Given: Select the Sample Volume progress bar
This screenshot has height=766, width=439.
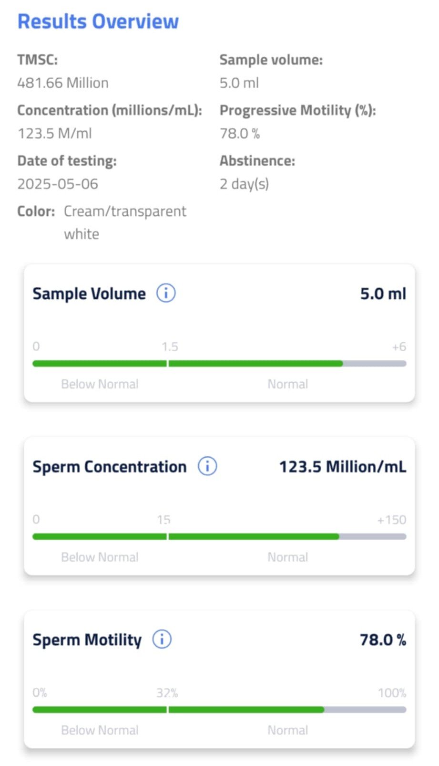Looking at the screenshot, I should (x=219, y=364).
